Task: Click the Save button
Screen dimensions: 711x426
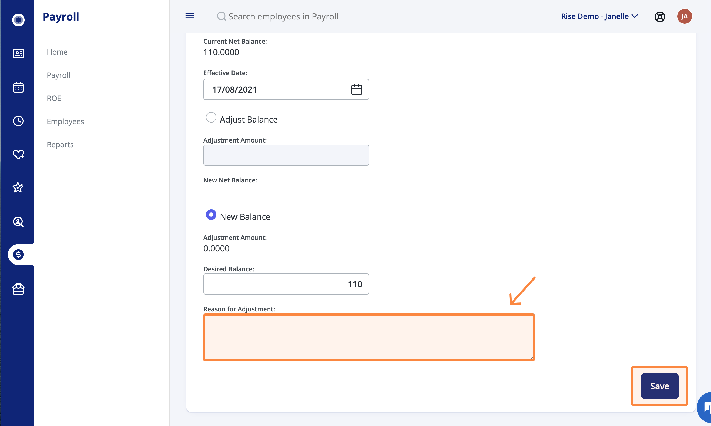Action: (660, 386)
